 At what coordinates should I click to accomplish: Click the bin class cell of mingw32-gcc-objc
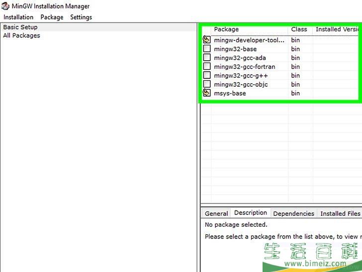(295, 84)
